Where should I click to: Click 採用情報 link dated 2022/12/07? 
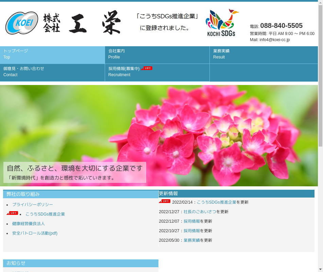192,221
